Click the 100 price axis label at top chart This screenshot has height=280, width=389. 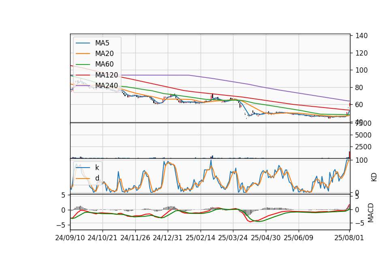(x=361, y=70)
